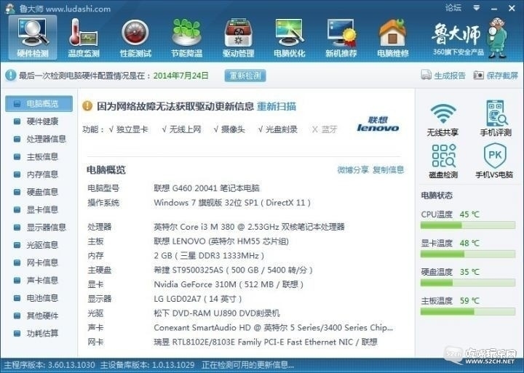Screen dimensions: 524x373
Task: Click the 重新扫描 rescan link
Action: click(277, 107)
